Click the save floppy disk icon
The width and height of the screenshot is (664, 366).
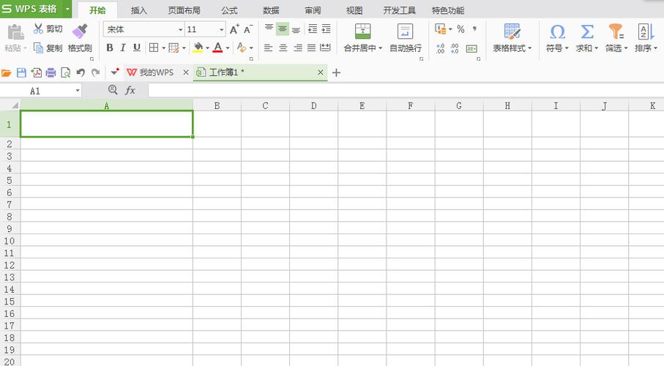pos(21,73)
